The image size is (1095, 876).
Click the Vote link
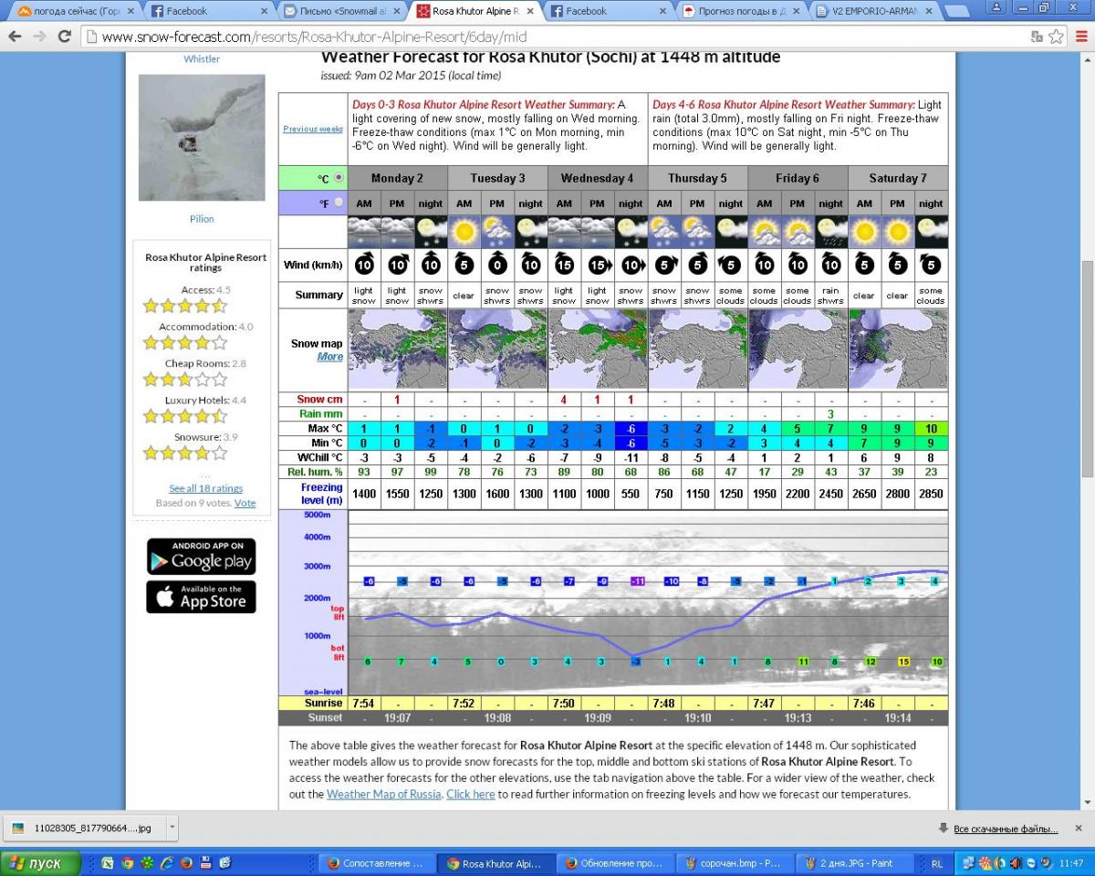245,503
